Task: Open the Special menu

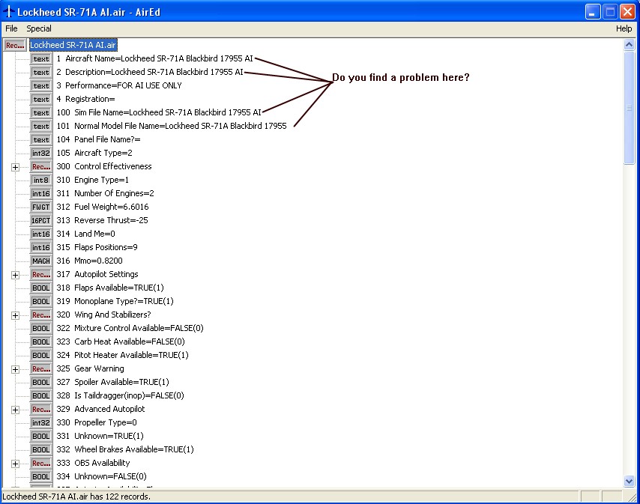Action: tap(39, 28)
